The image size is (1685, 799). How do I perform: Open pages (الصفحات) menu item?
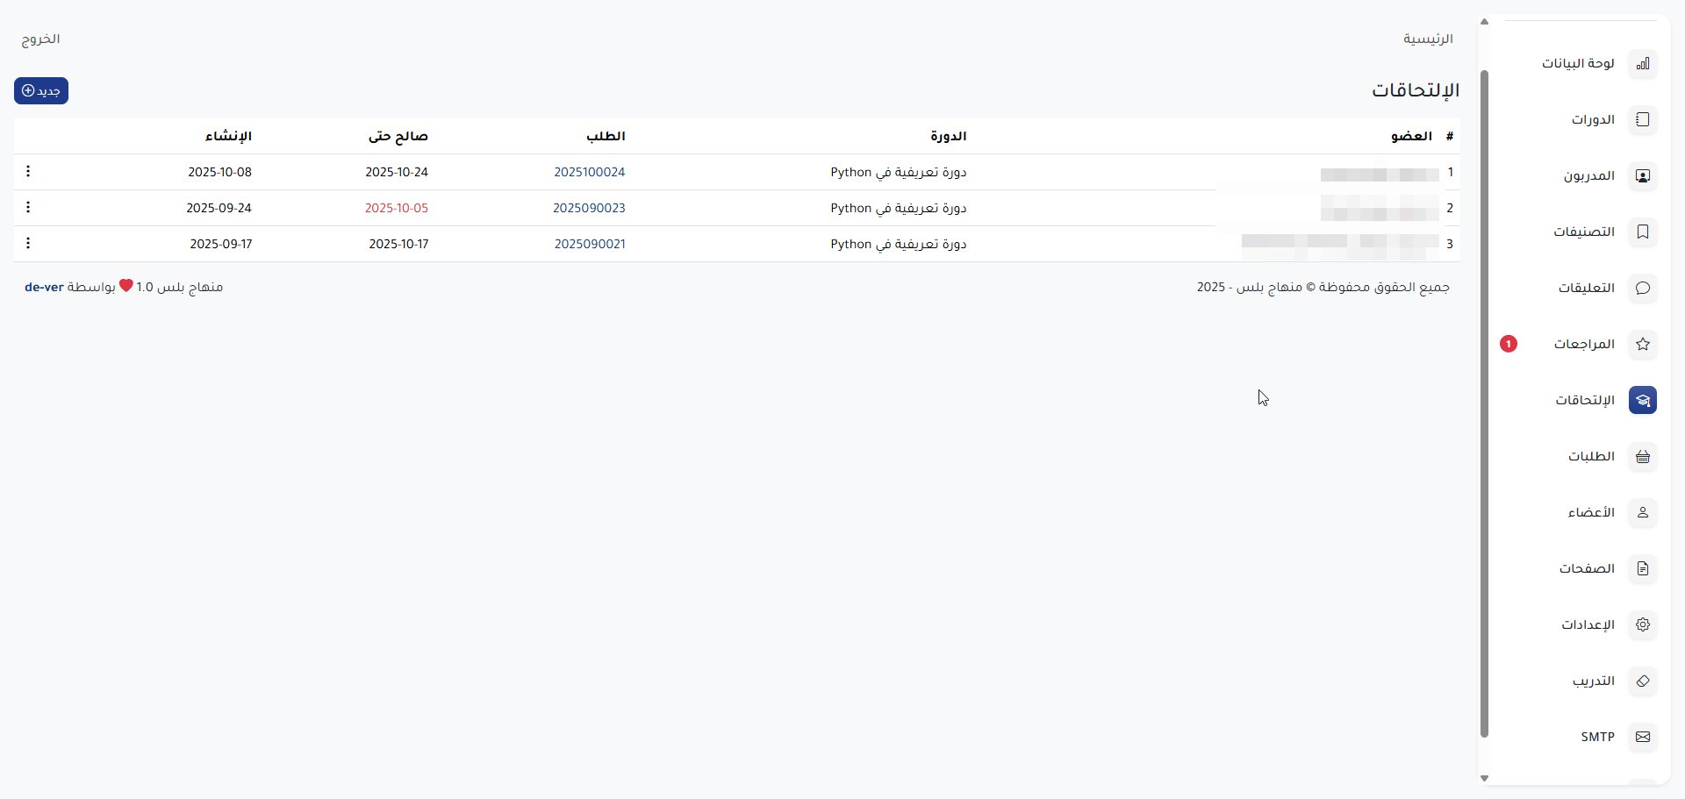(1587, 569)
